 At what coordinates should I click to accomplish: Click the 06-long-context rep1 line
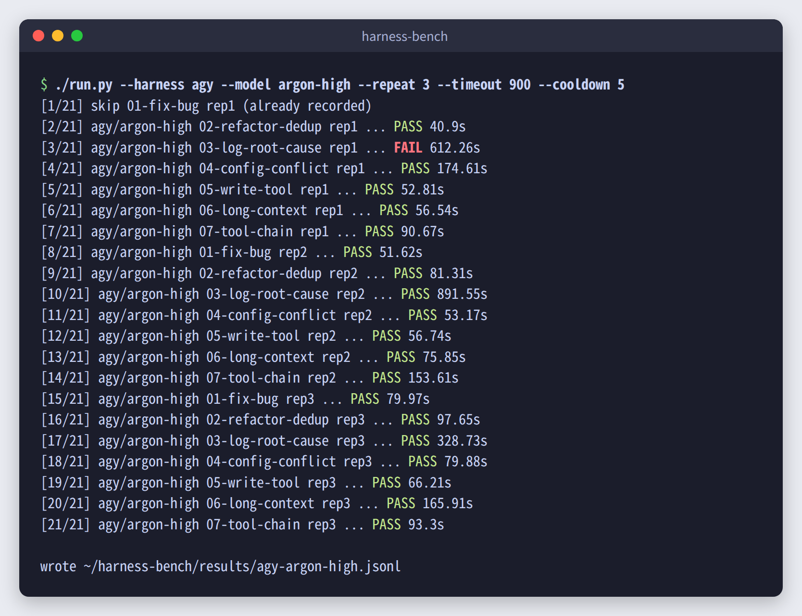(x=250, y=210)
